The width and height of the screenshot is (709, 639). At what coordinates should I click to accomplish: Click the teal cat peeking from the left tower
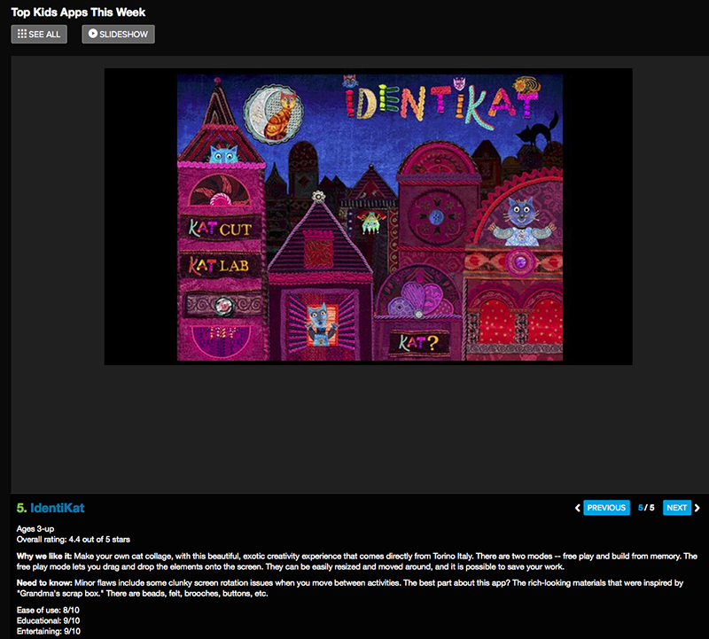pos(220,155)
